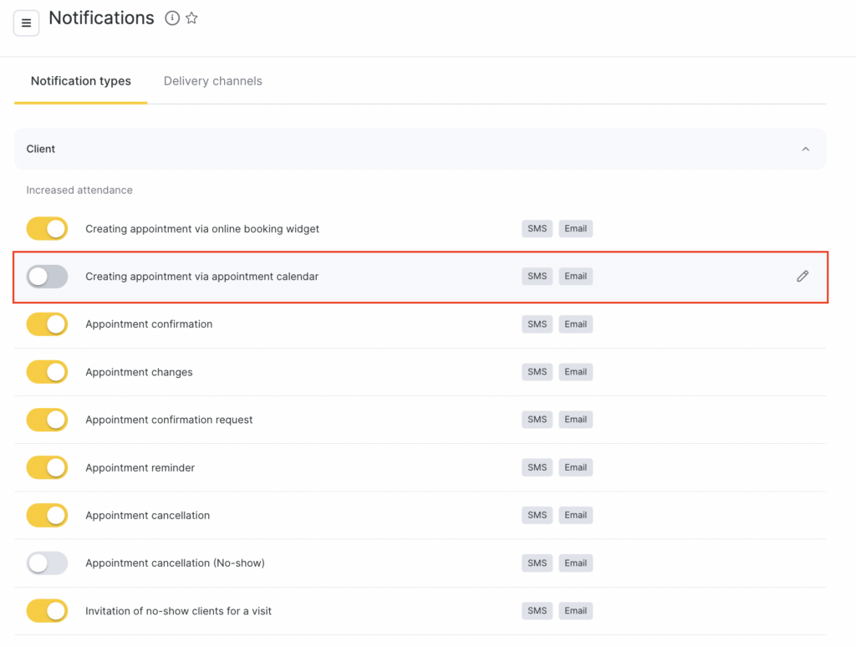Click Email tag for Appointment cancellation row
856x647 pixels.
(575, 516)
